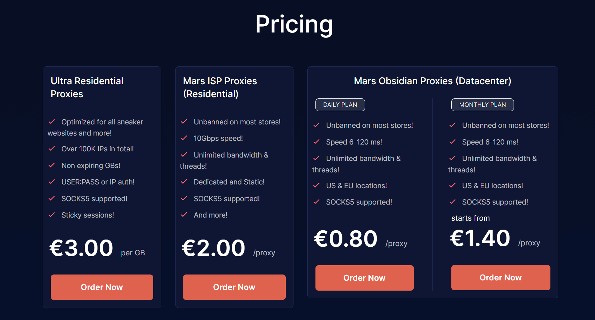This screenshot has width=595, height=320.
Task: Click the checkmark beside 'Speed 6-120 ms!' in Daily Plan
Action: pos(317,142)
